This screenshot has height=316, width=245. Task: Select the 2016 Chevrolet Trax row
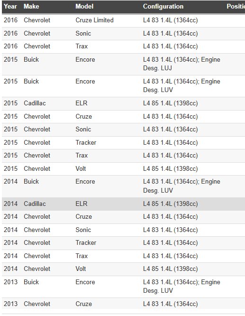click(123, 46)
